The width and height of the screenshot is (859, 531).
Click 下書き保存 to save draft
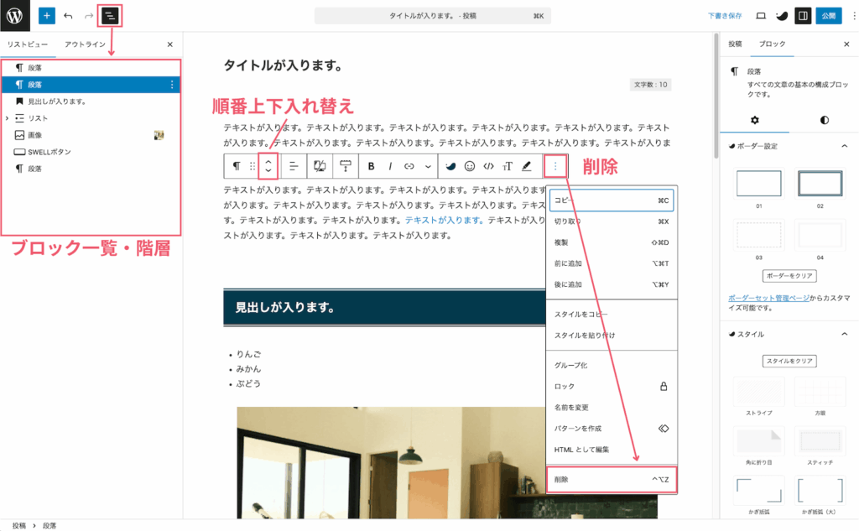724,16
